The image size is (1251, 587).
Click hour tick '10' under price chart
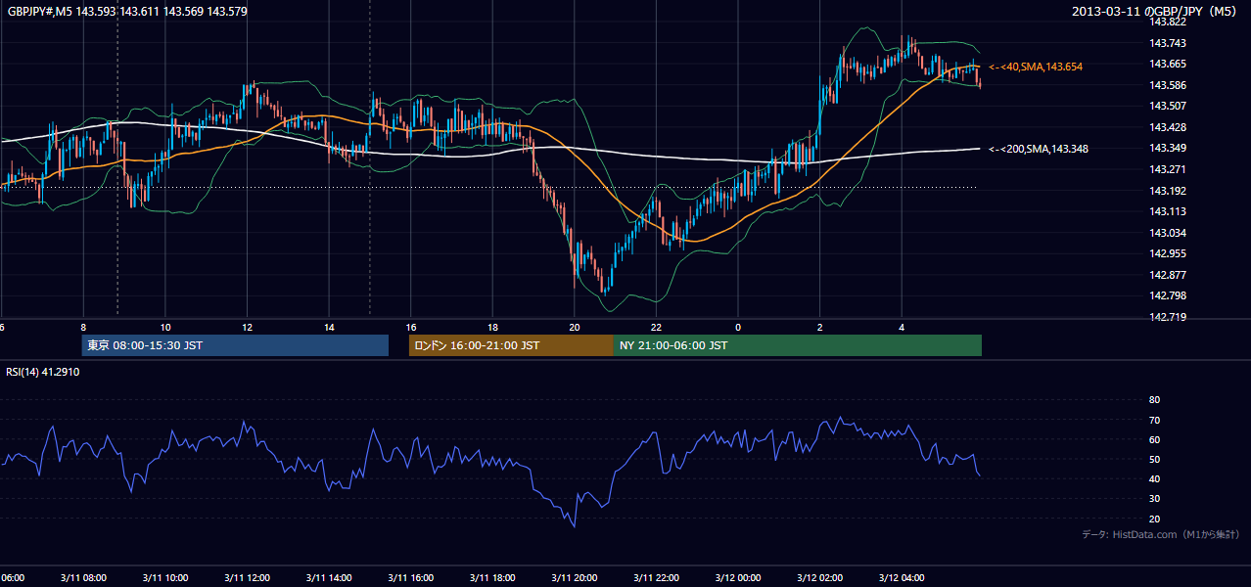[165, 328]
